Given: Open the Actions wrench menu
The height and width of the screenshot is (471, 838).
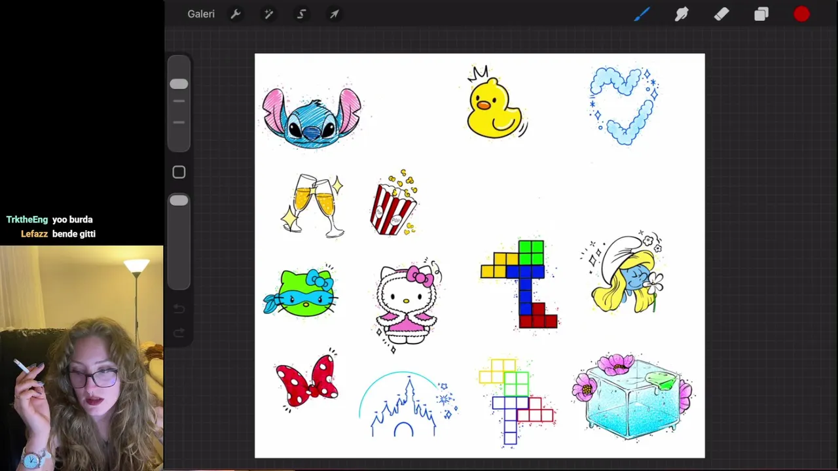Looking at the screenshot, I should [x=236, y=14].
